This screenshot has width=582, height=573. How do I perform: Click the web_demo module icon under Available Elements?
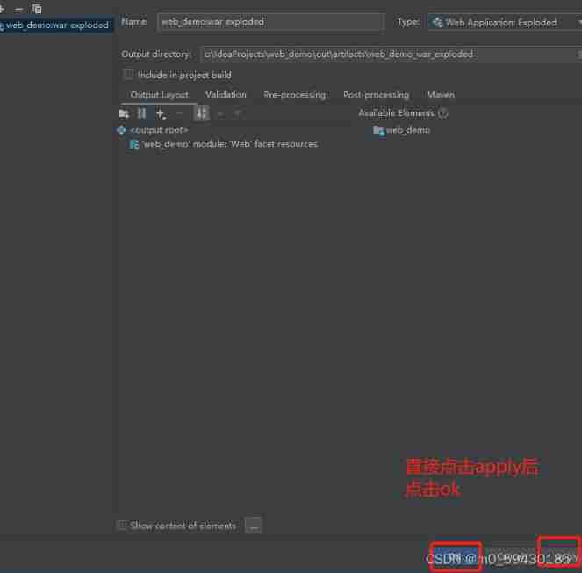click(378, 130)
